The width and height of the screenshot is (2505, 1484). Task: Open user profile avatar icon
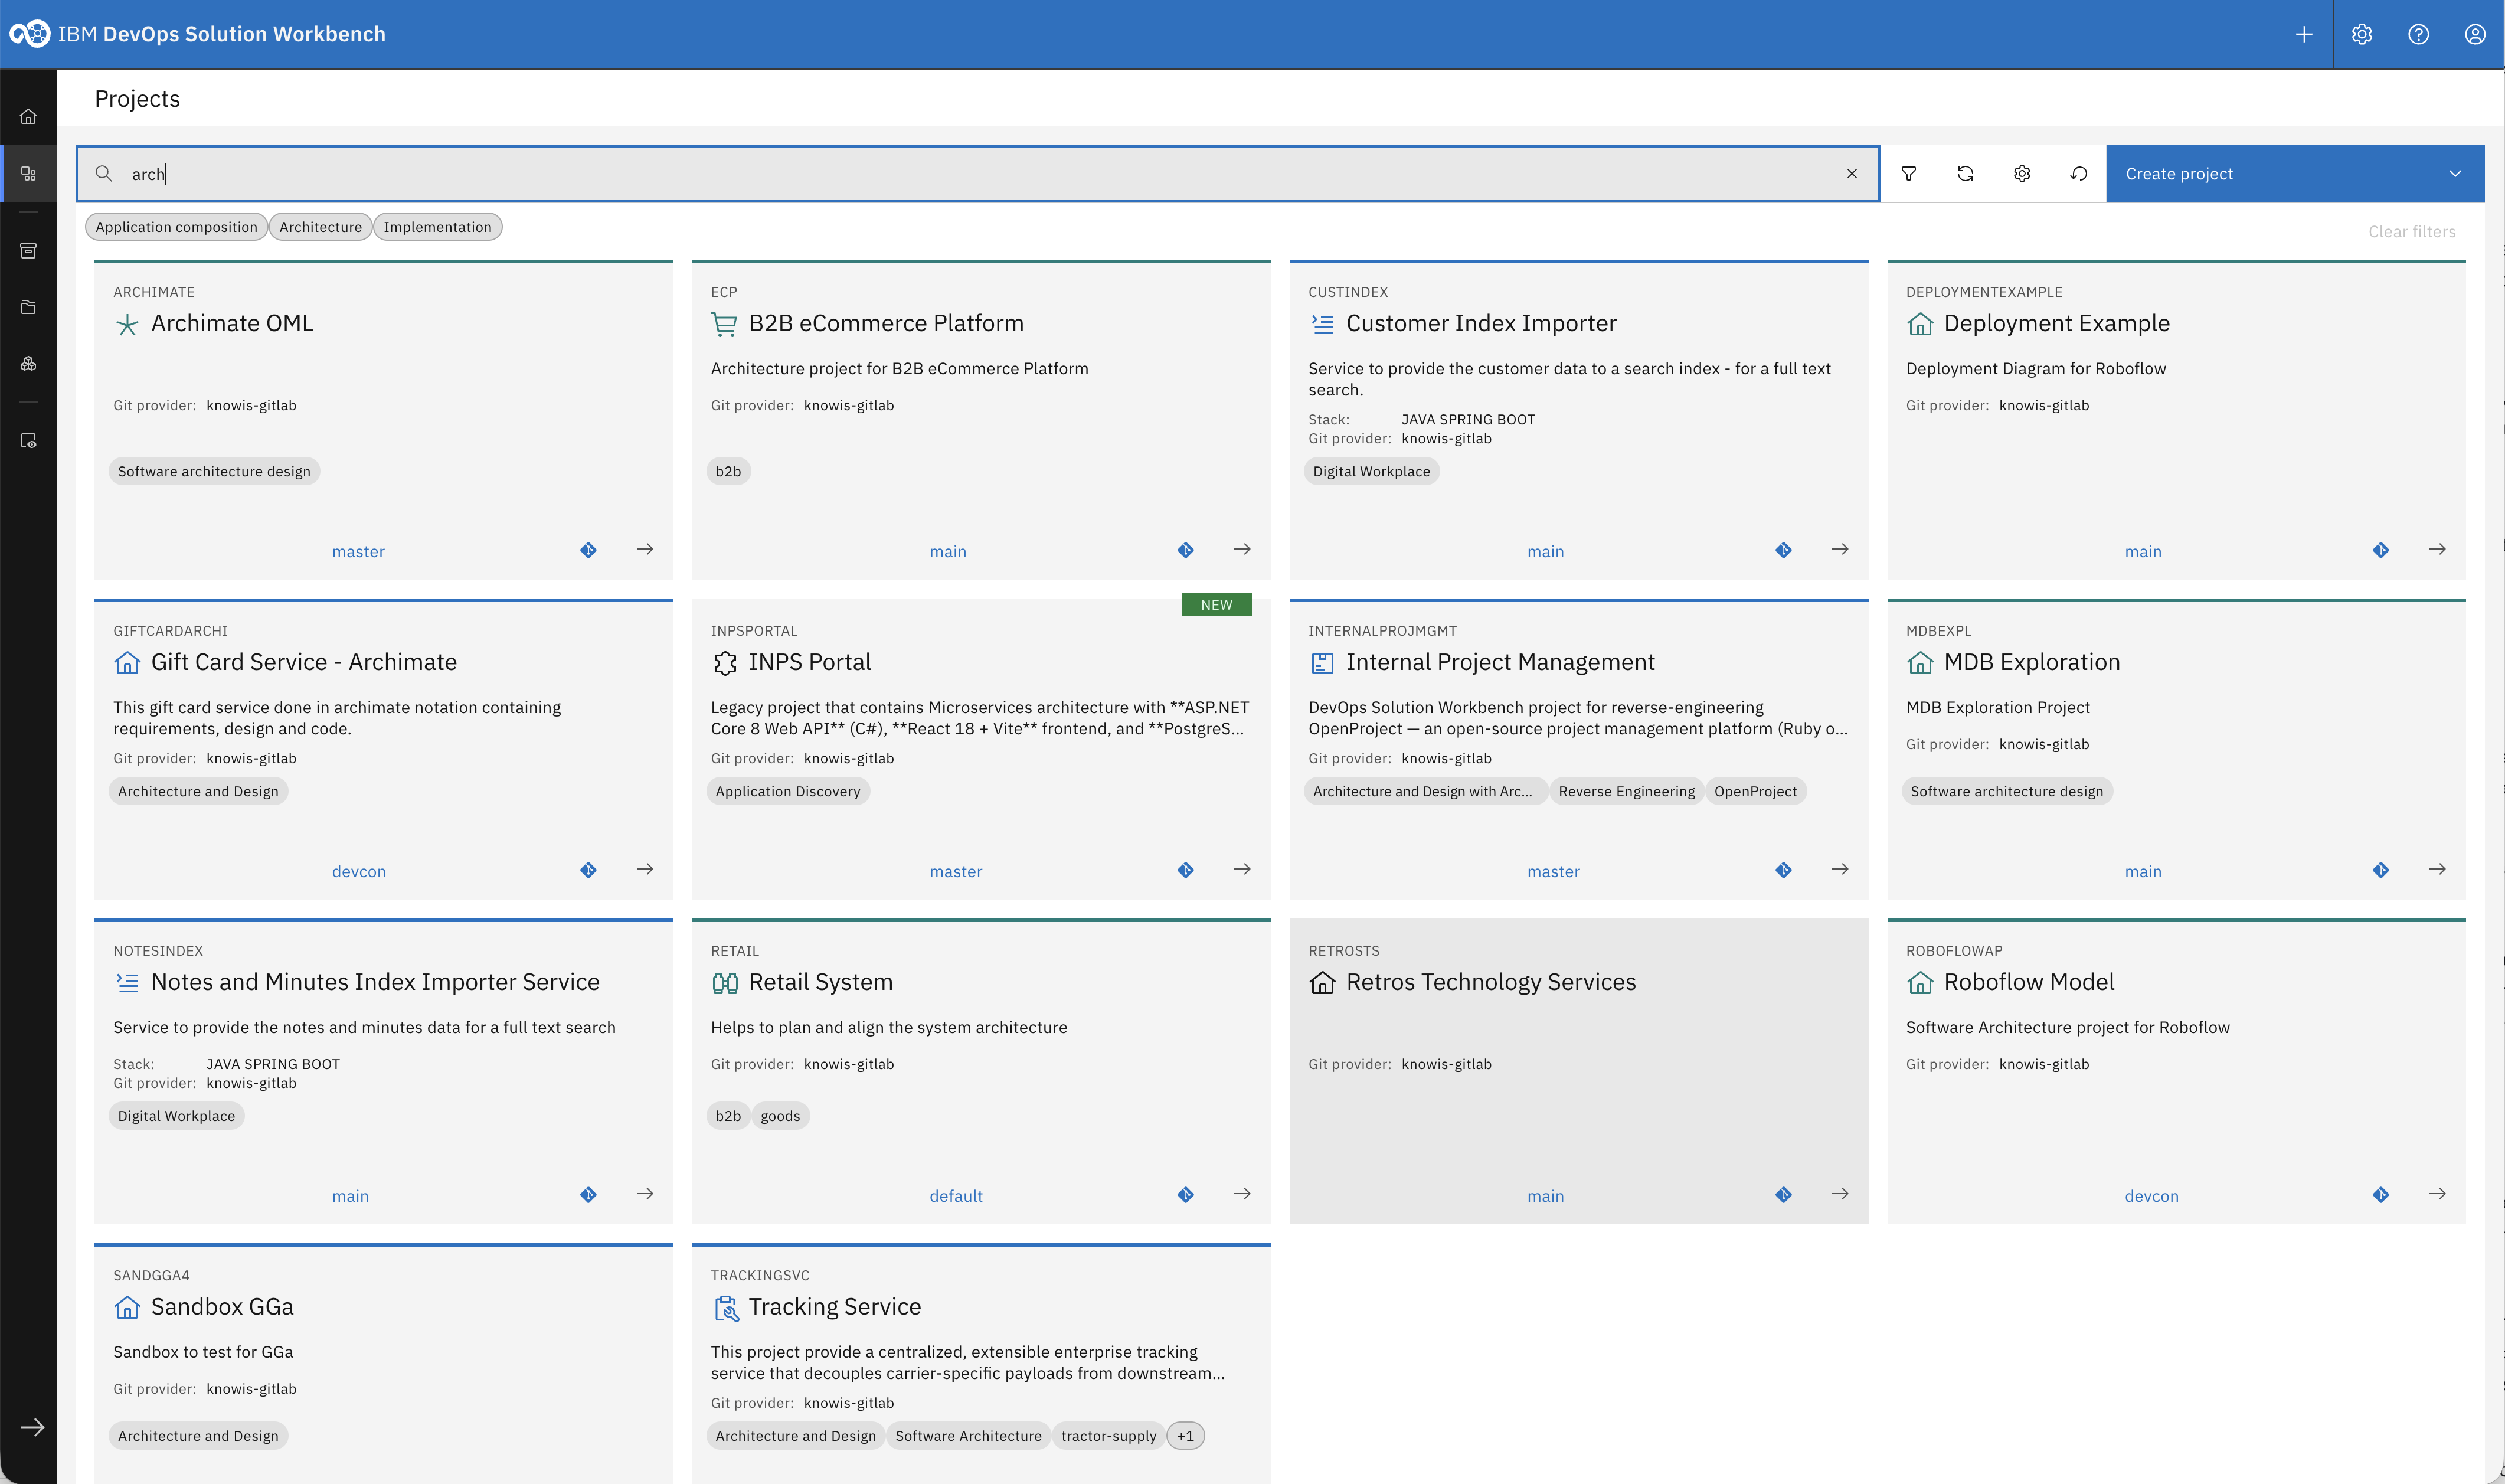pyautogui.click(x=2475, y=34)
